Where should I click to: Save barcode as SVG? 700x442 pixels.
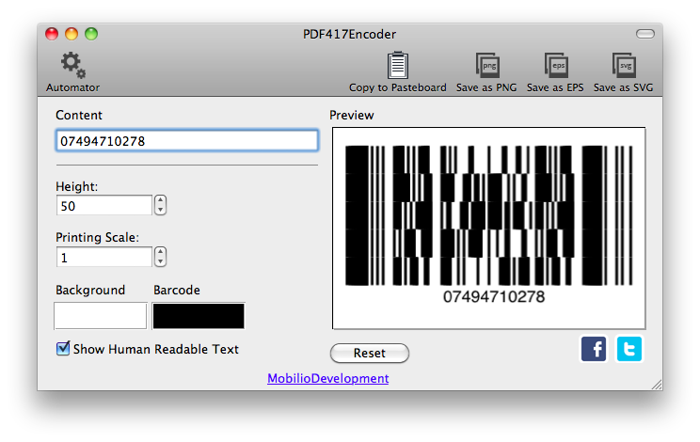click(x=623, y=66)
